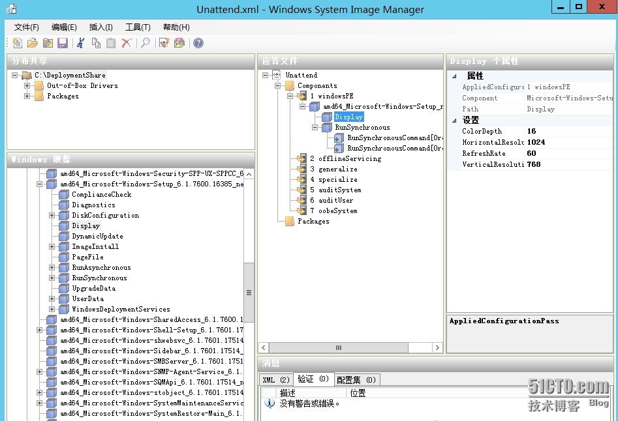Viewport: 618px width, 421px height.
Task: Collapse RunSynchronous in the answer file
Action: pos(315,127)
